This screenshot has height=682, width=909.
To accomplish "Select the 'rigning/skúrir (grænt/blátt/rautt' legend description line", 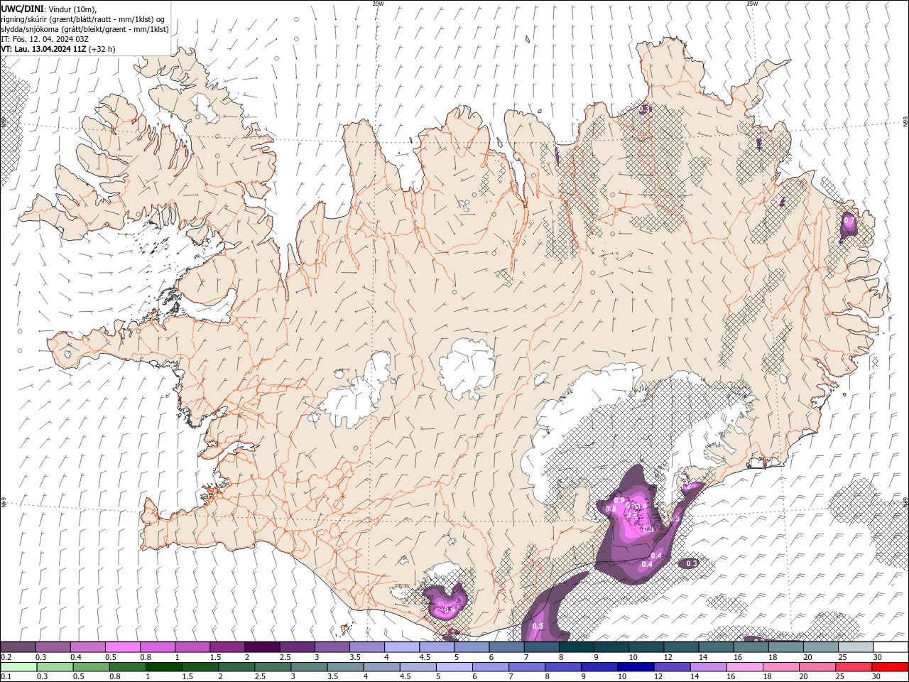I will coord(83,19).
